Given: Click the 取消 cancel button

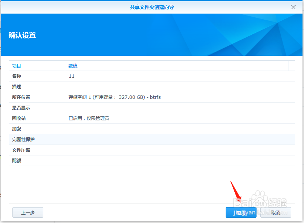Looking at the screenshot, I should click(x=275, y=212).
